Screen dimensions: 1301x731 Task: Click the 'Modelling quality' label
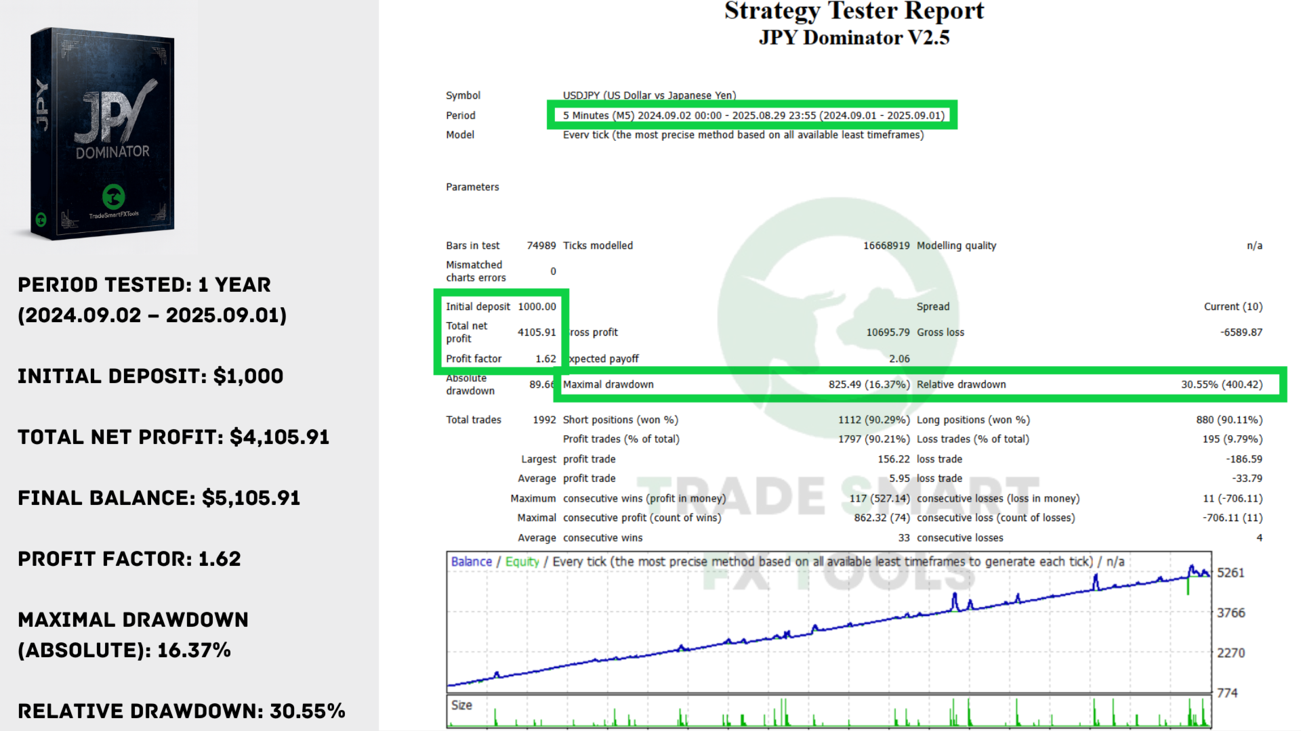click(x=956, y=246)
